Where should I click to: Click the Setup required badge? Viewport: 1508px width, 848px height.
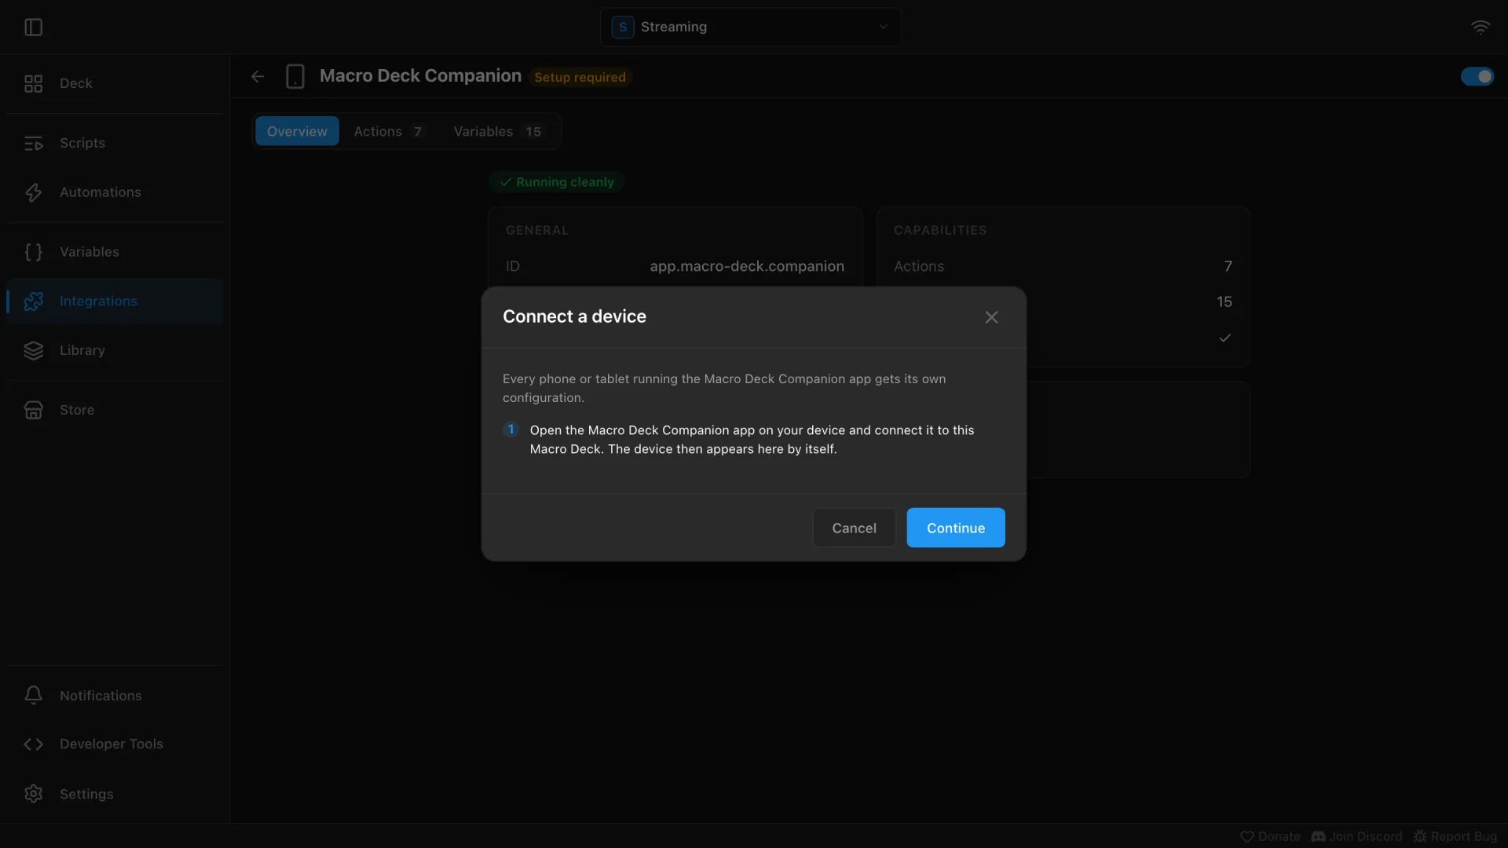pyautogui.click(x=580, y=77)
